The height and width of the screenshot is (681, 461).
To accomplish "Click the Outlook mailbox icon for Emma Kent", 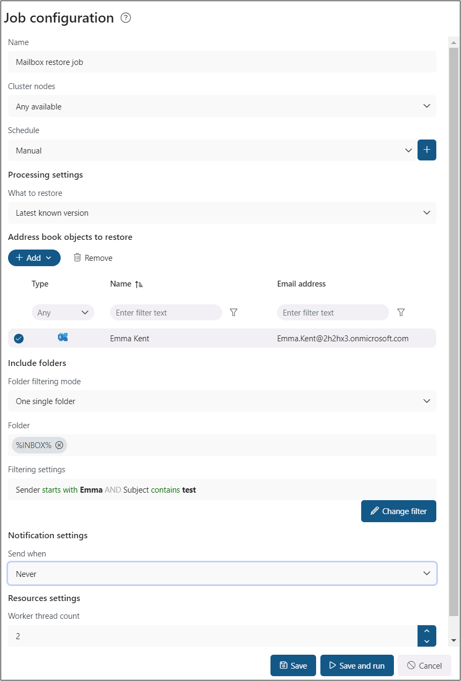I will (x=63, y=338).
